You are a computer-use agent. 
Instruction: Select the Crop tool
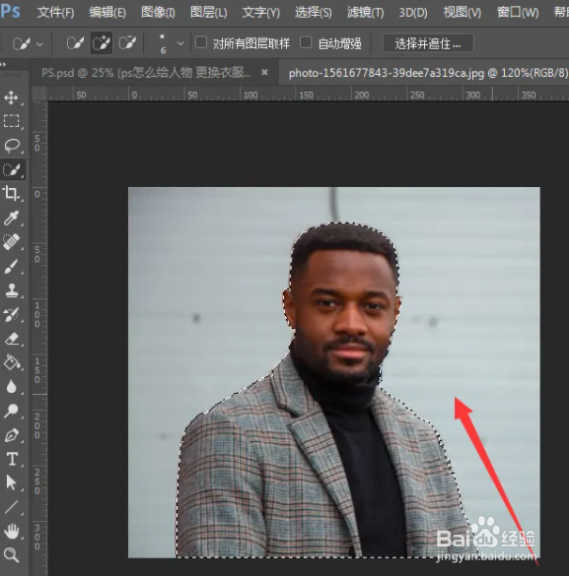coord(11,193)
